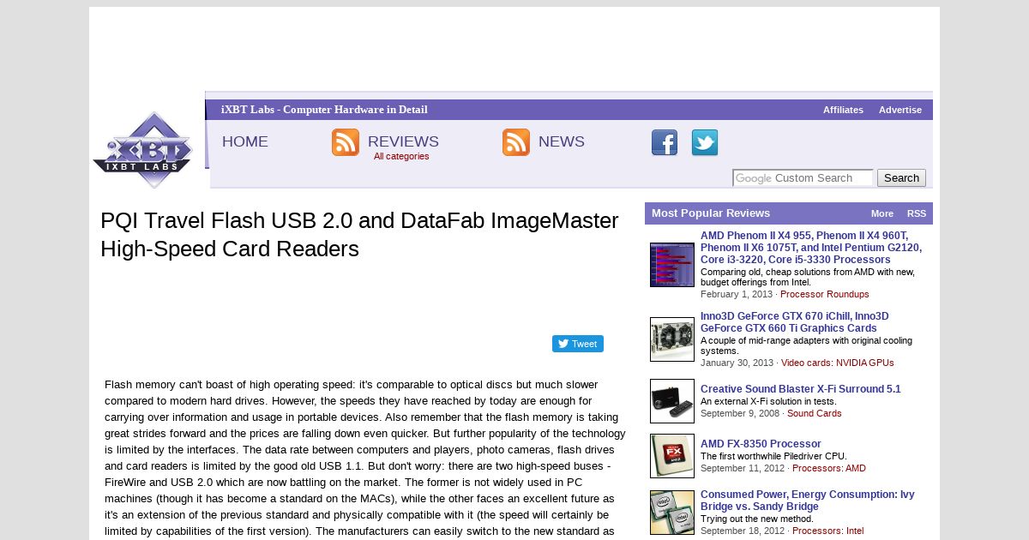Click More in Most Popular Reviews

882,213
